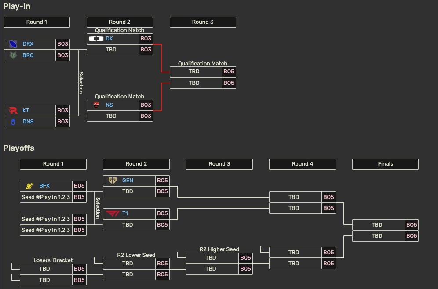Viewport: 438px width, 289px height.
Task: Click the GEN team logo icon
Action: tap(113, 181)
